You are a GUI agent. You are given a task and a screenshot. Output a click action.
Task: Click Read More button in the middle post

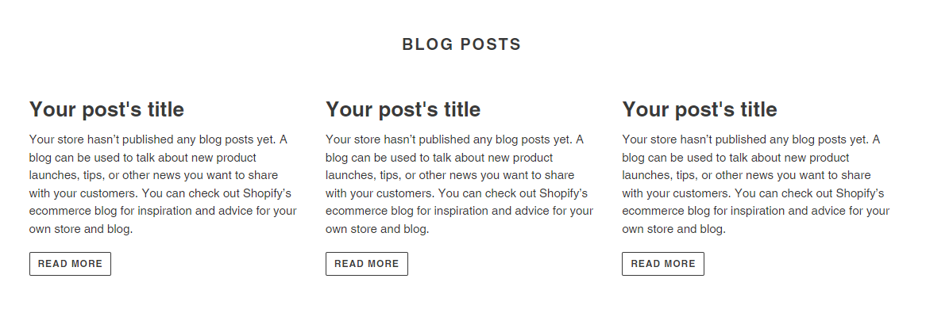(367, 264)
